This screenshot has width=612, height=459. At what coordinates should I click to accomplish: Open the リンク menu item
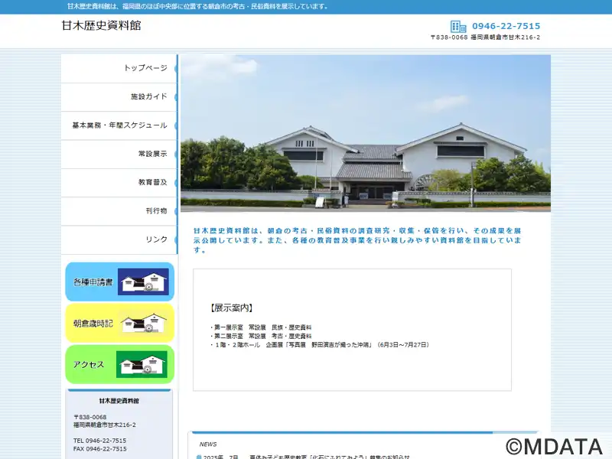(119, 239)
